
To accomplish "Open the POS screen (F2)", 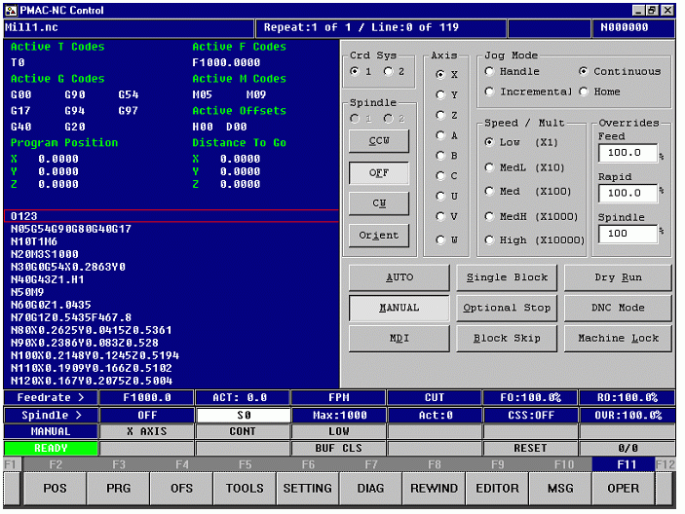I will pos(55,489).
